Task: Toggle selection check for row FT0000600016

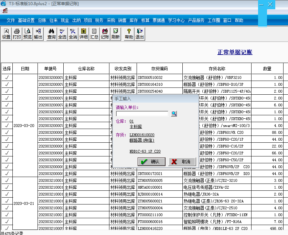Action: tap(7, 222)
